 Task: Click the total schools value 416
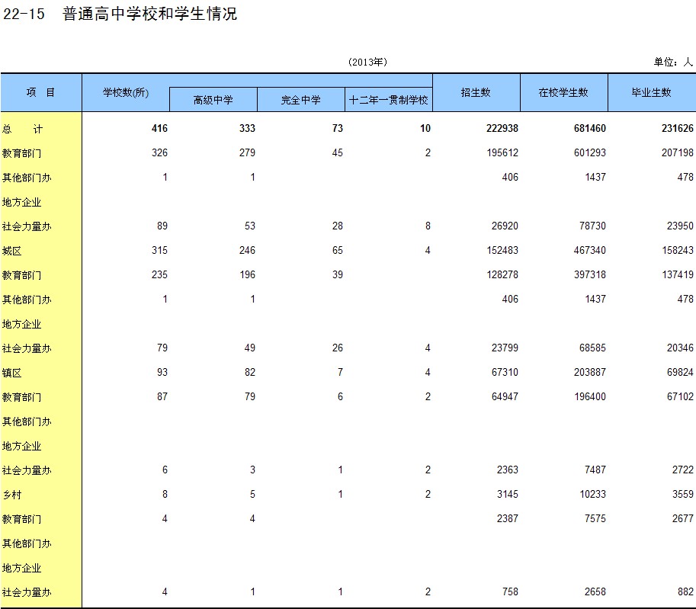(159, 129)
